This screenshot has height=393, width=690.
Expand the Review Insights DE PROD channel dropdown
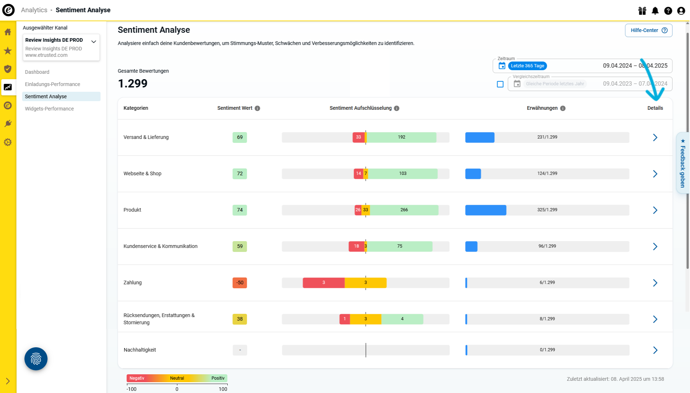coord(61,47)
